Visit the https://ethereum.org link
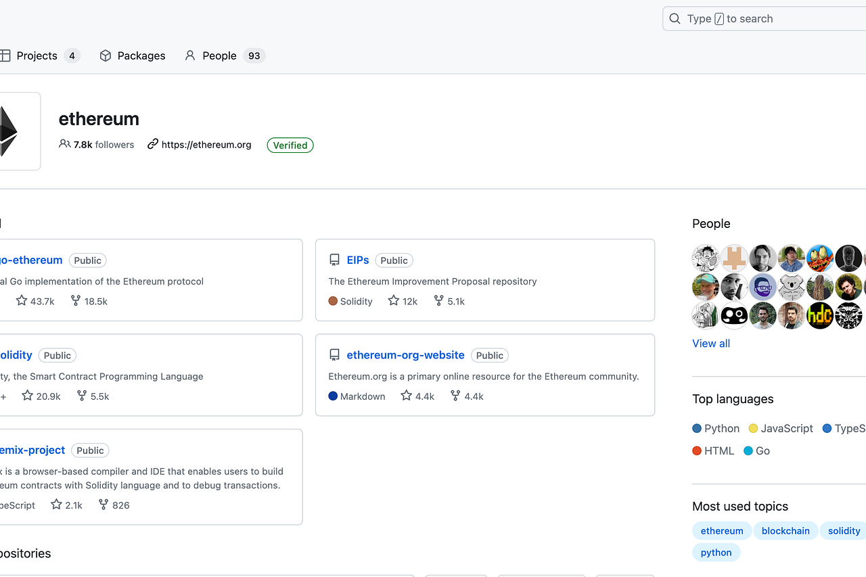 206,145
